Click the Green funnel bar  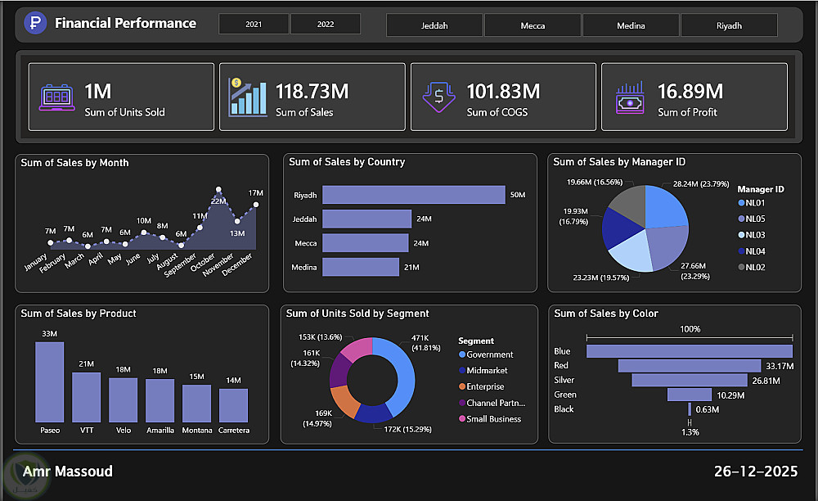coord(690,395)
